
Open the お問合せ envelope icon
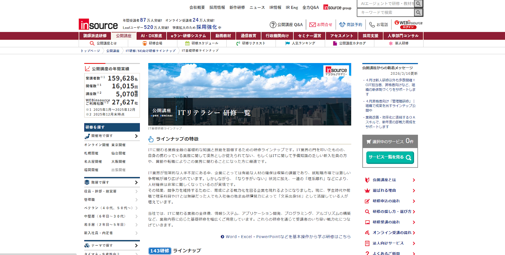click(312, 25)
